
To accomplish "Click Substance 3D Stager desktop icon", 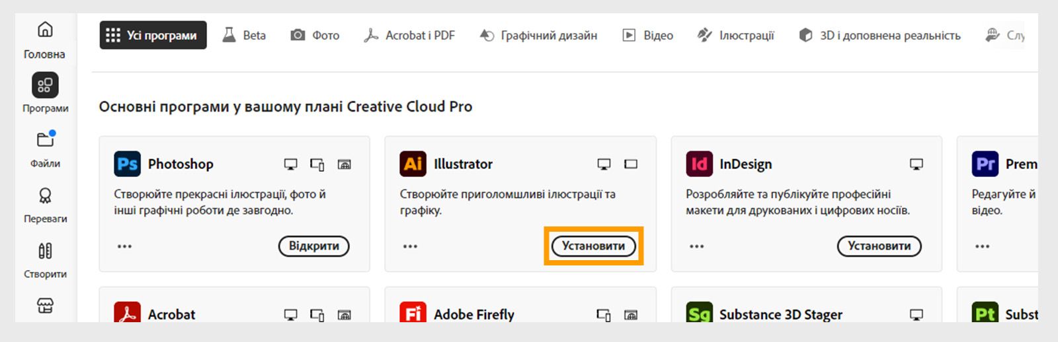I will click(916, 315).
